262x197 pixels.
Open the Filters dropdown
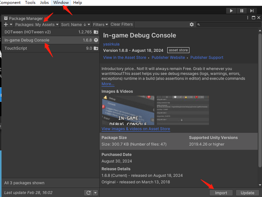tap(100, 24)
